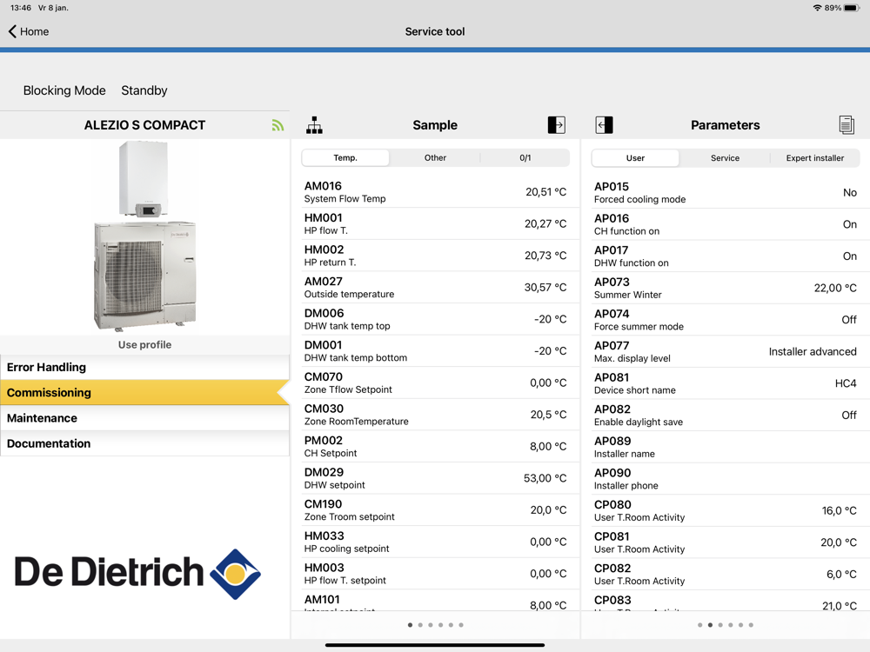The image size is (870, 652).
Task: Open the network hierarchy icon beside Sample
Action: pos(315,125)
